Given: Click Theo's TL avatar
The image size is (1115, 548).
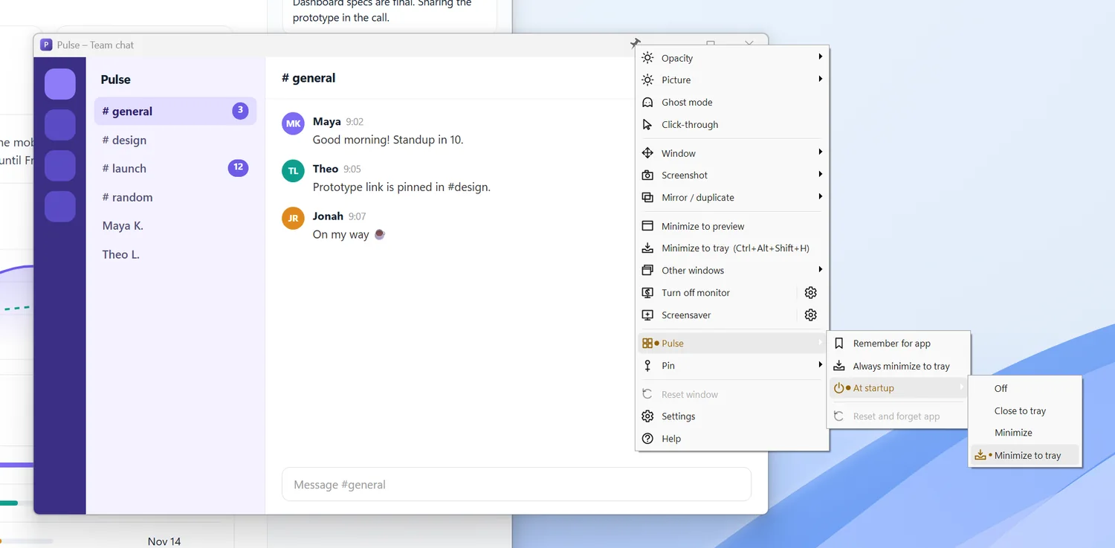Looking at the screenshot, I should (294, 171).
